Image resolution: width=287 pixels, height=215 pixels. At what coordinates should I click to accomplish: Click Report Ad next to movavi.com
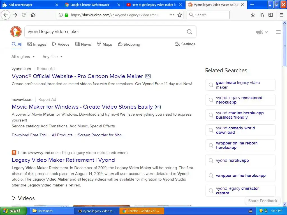pyautogui.click(x=47, y=99)
